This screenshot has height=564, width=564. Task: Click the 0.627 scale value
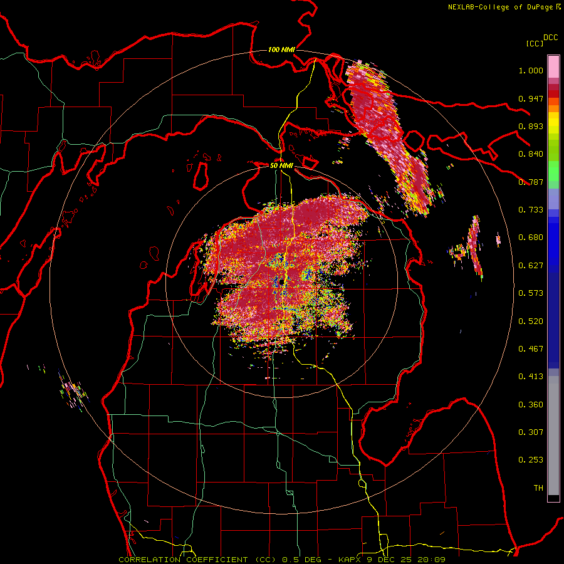[x=531, y=266]
